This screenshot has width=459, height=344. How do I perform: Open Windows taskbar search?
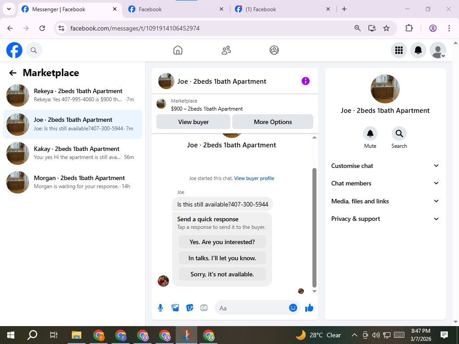coord(32,335)
